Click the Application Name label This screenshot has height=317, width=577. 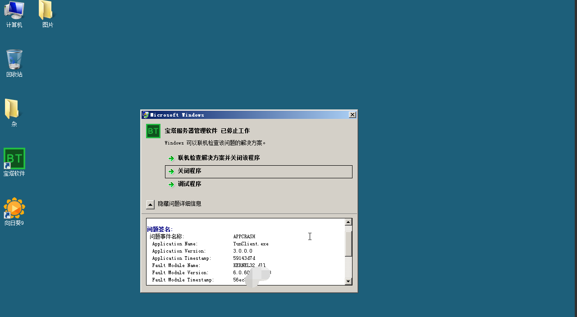click(x=175, y=244)
